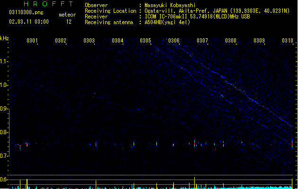Click the 0.9 kHz axis label

tap(4, 109)
